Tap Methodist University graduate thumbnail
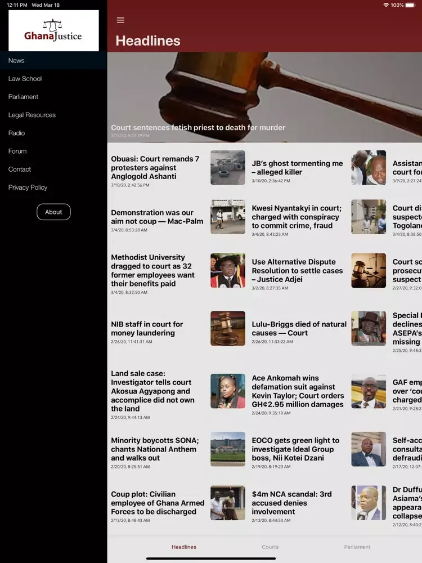This screenshot has width=422, height=563. click(228, 270)
